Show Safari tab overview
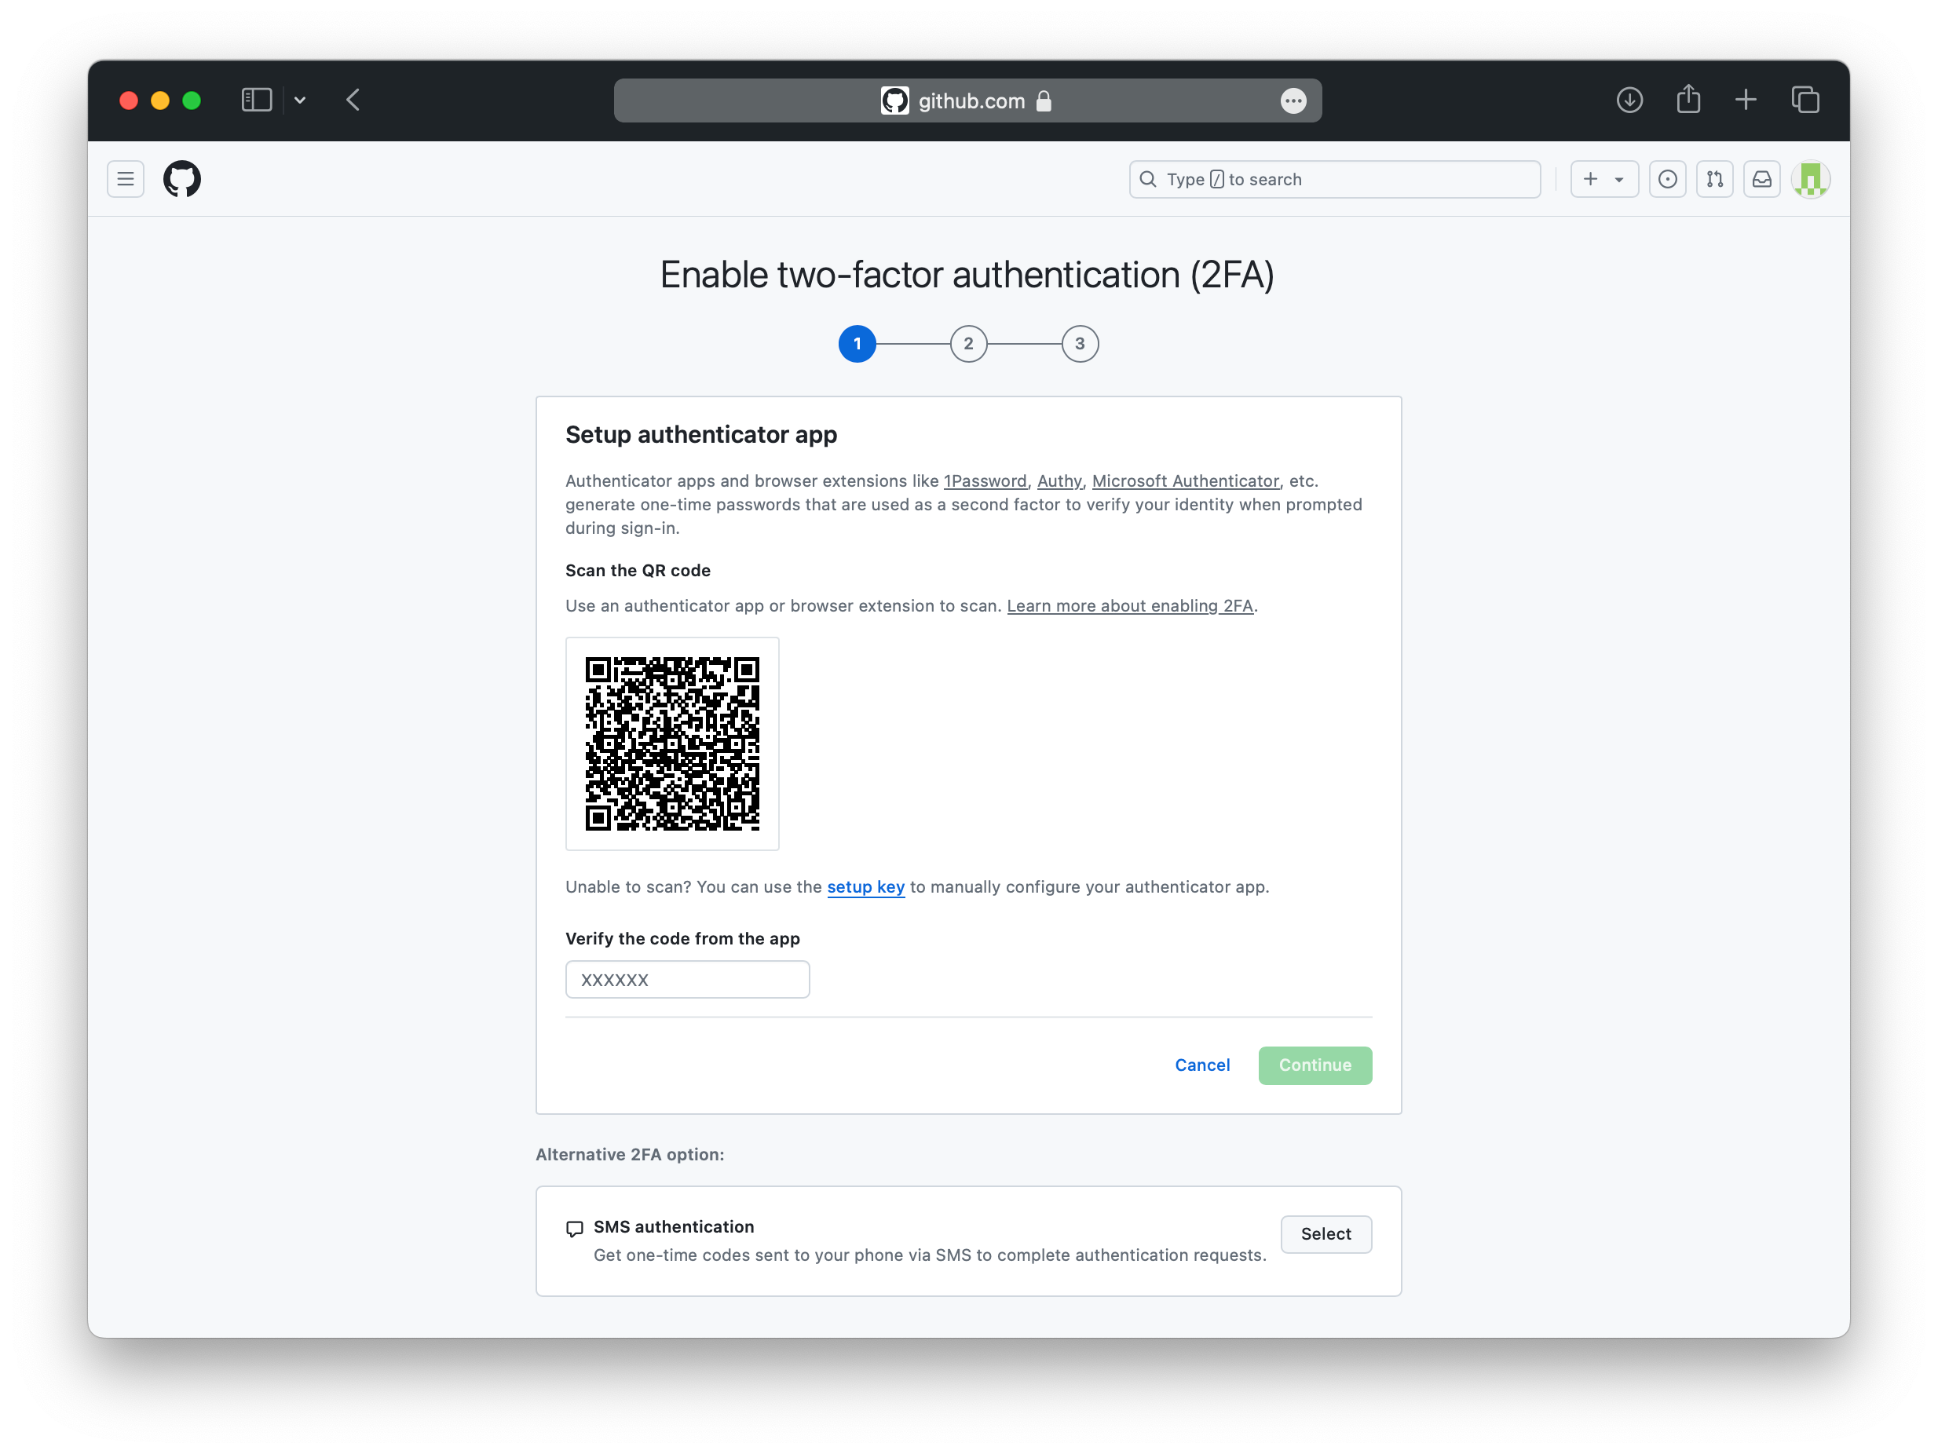 (x=1805, y=100)
